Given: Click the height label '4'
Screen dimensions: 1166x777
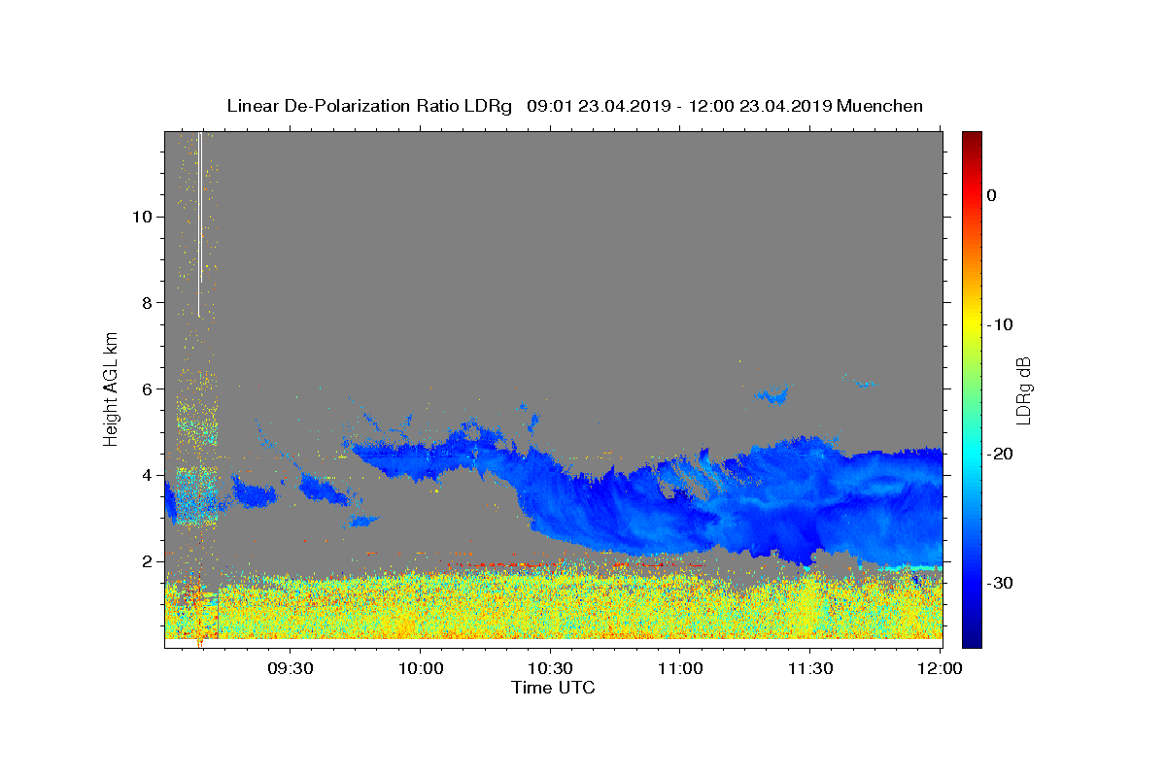Looking at the screenshot, I should (x=146, y=475).
